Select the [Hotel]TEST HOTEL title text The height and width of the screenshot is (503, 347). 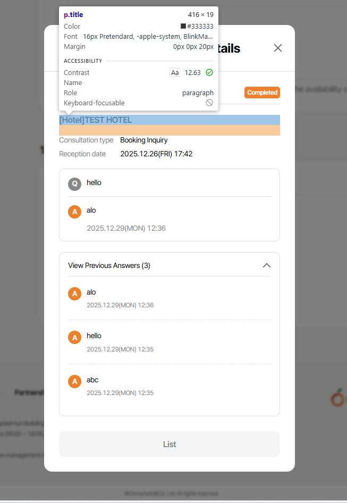pos(96,120)
